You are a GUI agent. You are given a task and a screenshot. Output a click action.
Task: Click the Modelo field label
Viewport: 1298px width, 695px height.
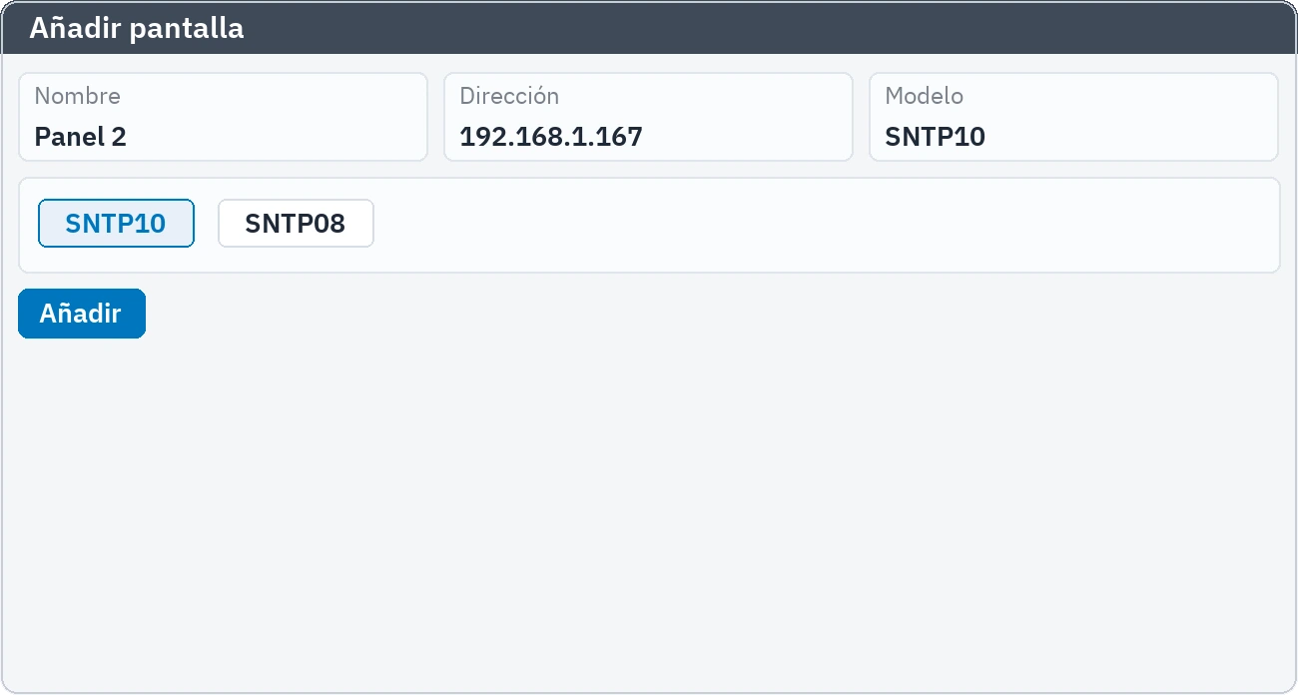pyautogui.click(x=925, y=96)
